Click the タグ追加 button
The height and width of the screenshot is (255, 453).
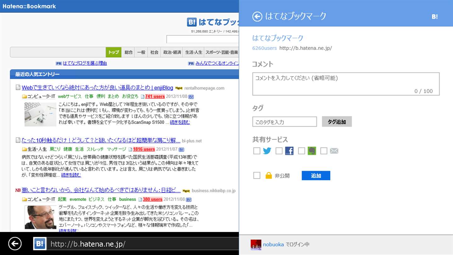pyautogui.click(x=337, y=122)
